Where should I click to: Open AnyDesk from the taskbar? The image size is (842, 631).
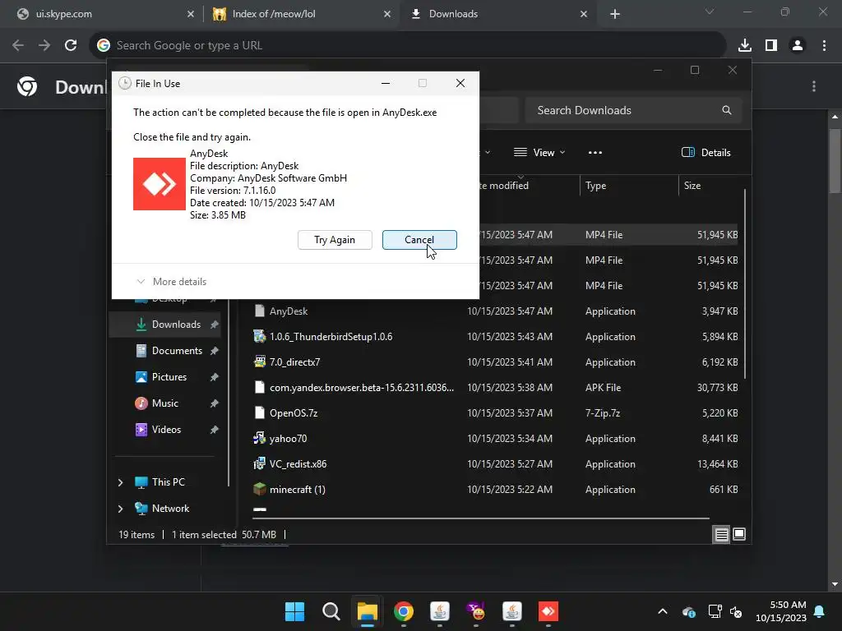point(548,611)
